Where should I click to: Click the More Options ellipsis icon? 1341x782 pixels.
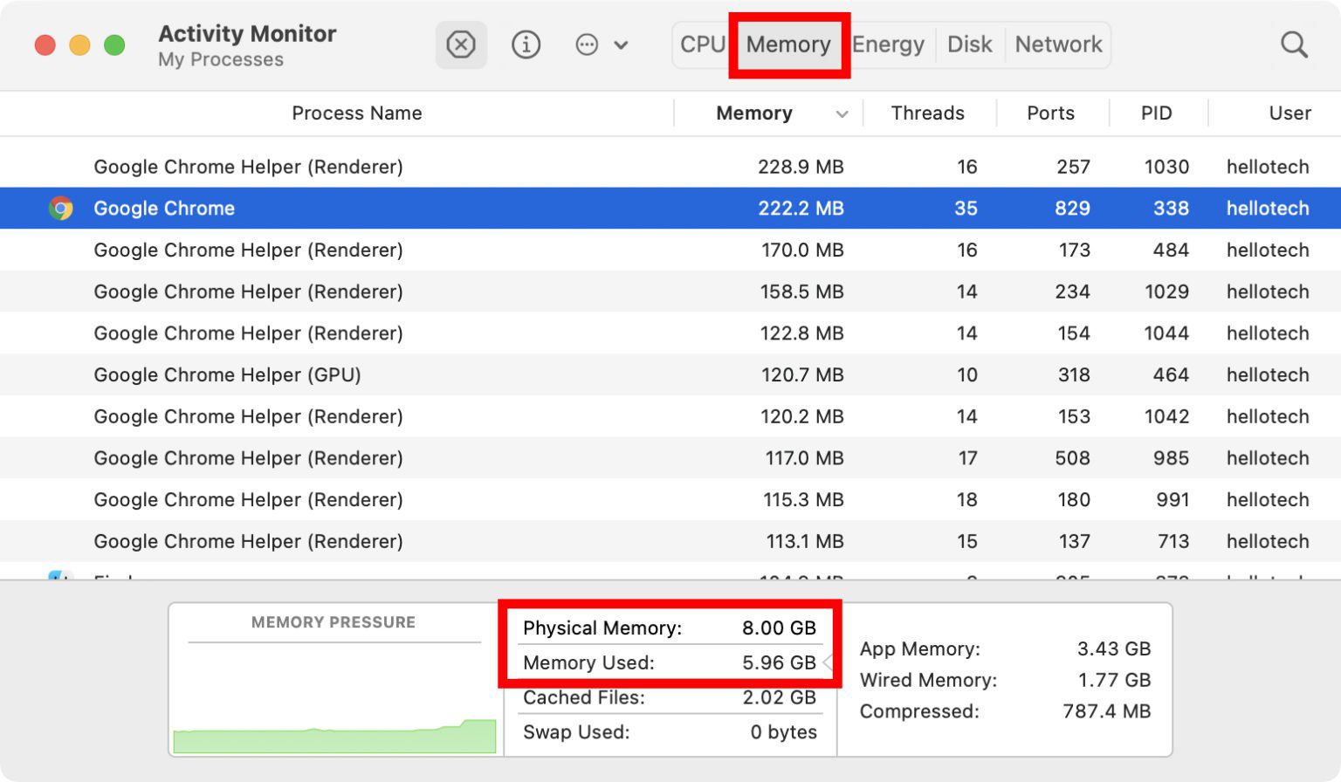pyautogui.click(x=587, y=45)
